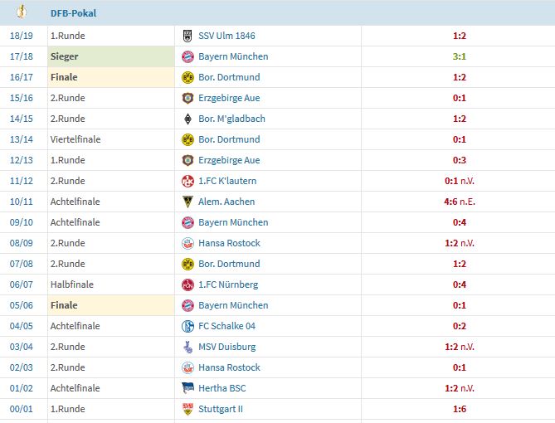Open the 4:6 n.E. match result
The height and width of the screenshot is (423, 555).
pos(460,202)
